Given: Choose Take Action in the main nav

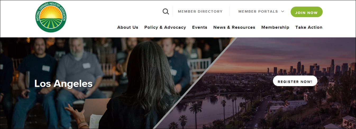Looking at the screenshot, I should click(309, 27).
